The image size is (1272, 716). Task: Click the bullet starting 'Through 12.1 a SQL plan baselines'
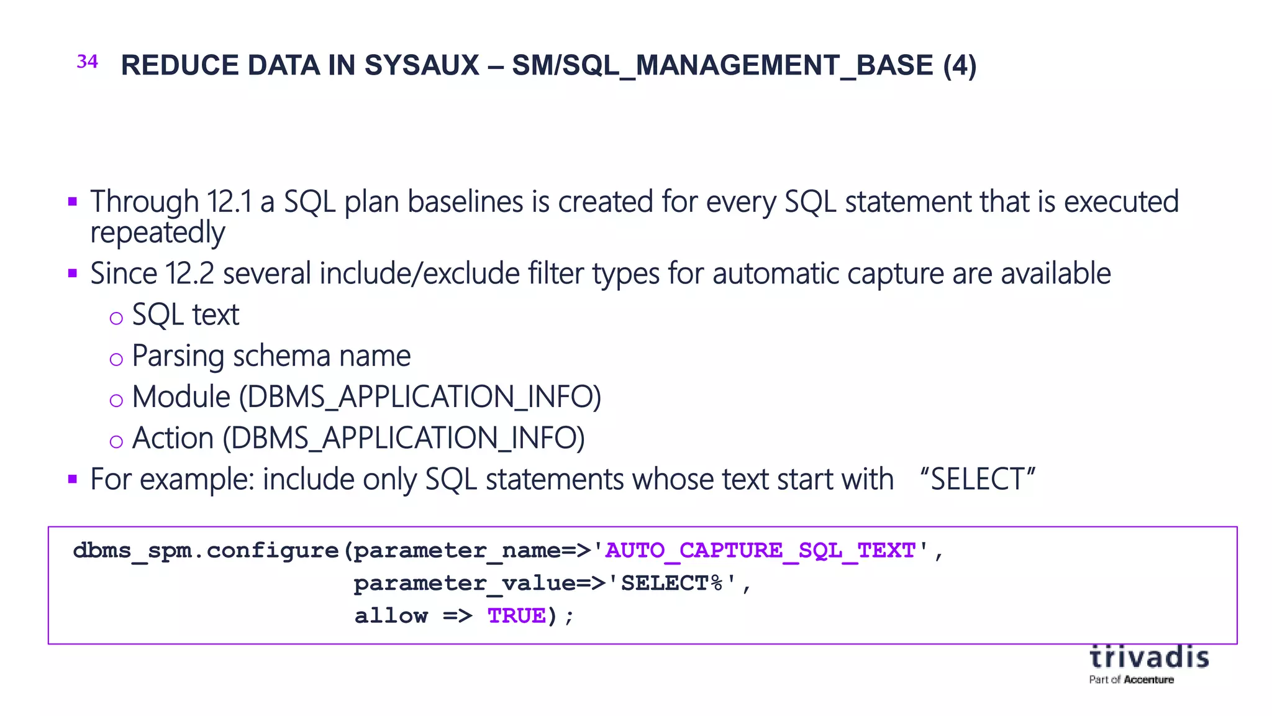point(634,216)
